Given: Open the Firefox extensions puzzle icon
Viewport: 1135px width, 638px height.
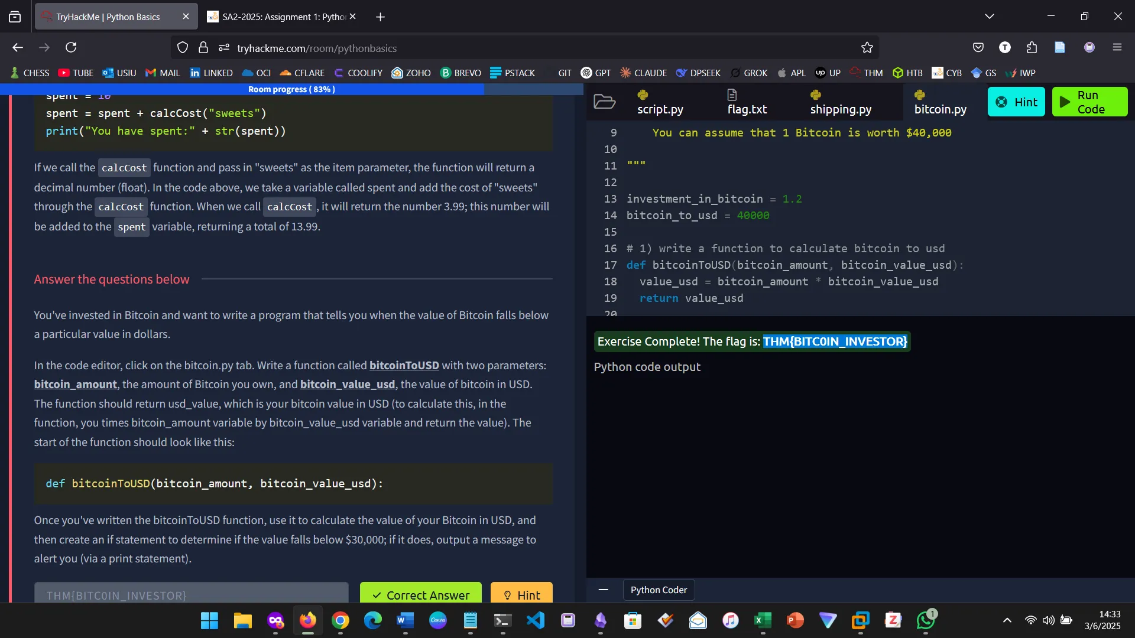Looking at the screenshot, I should (x=1032, y=47).
